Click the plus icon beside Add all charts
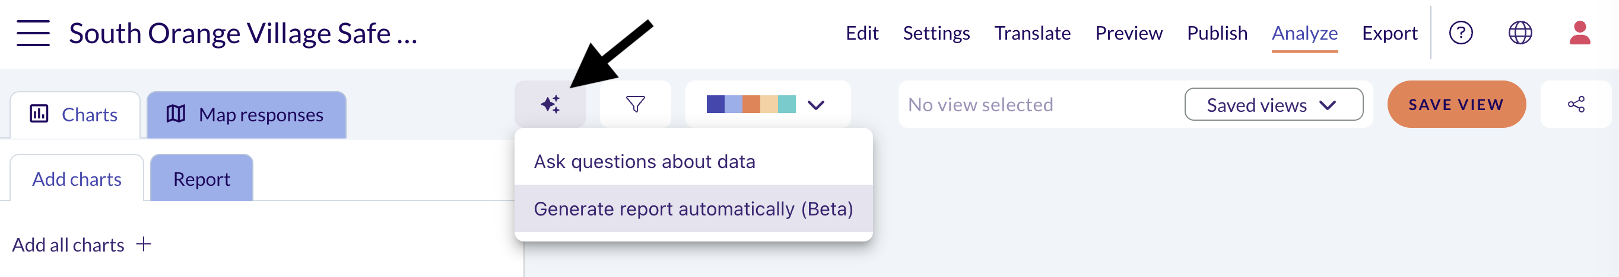The height and width of the screenshot is (277, 1619). (144, 244)
